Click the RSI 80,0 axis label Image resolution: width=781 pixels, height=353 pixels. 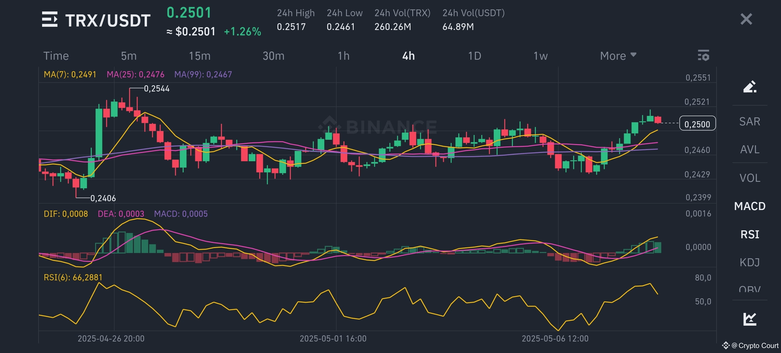point(703,278)
